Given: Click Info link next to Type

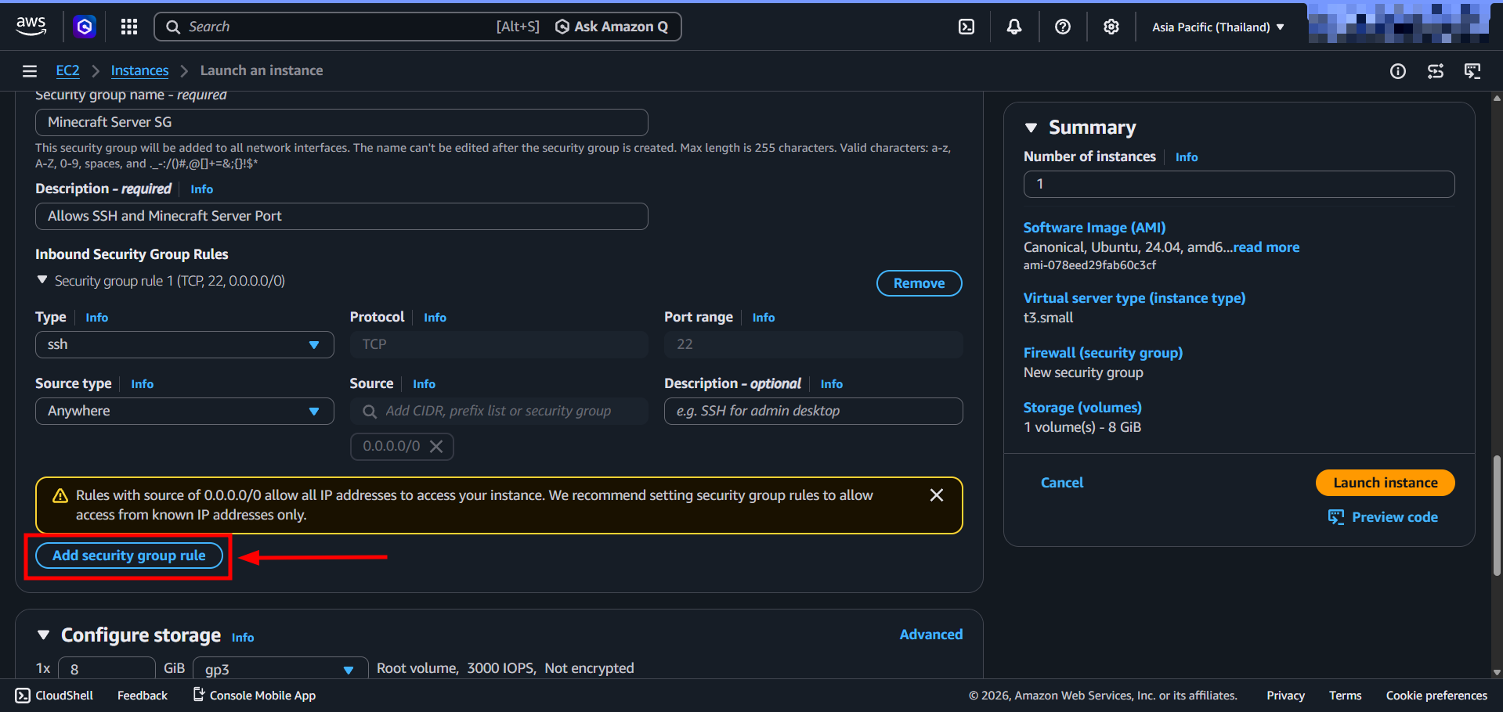Looking at the screenshot, I should [97, 318].
